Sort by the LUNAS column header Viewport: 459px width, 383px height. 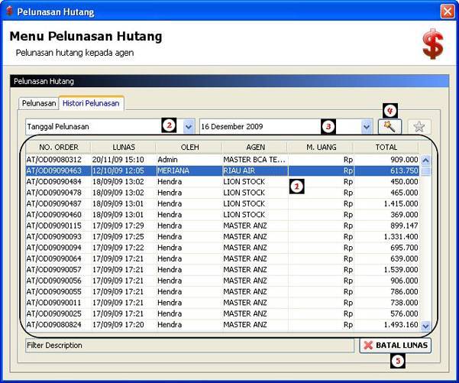pos(124,147)
